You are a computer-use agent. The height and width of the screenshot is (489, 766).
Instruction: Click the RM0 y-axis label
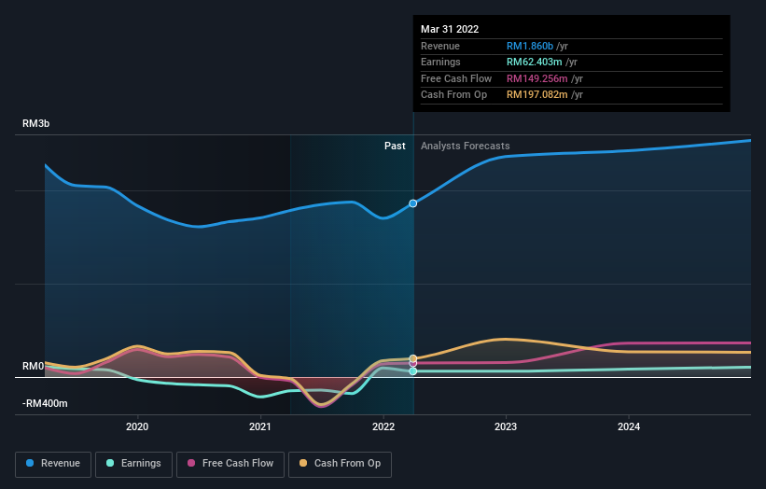[34, 366]
